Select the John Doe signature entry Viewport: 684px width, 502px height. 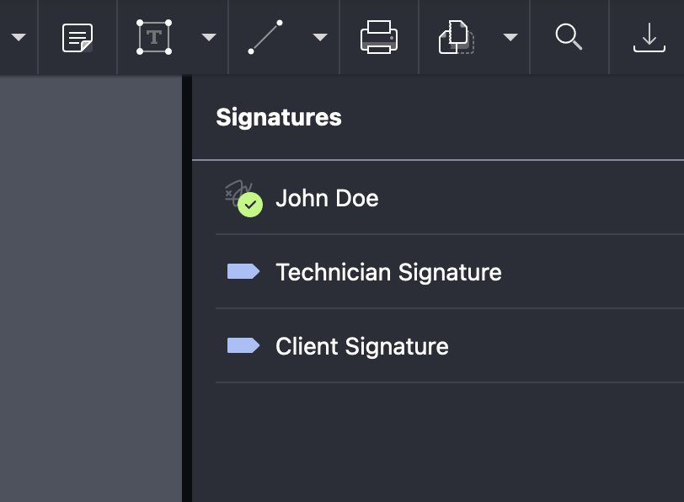327,197
